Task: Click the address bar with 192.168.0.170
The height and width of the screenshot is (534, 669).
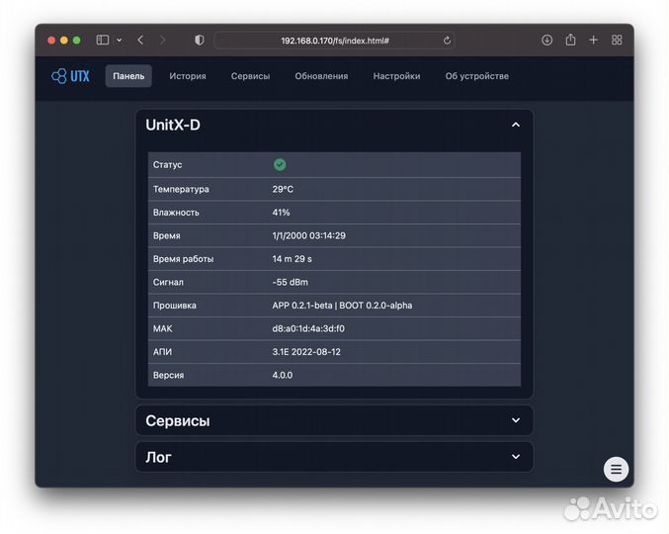Action: (334, 41)
